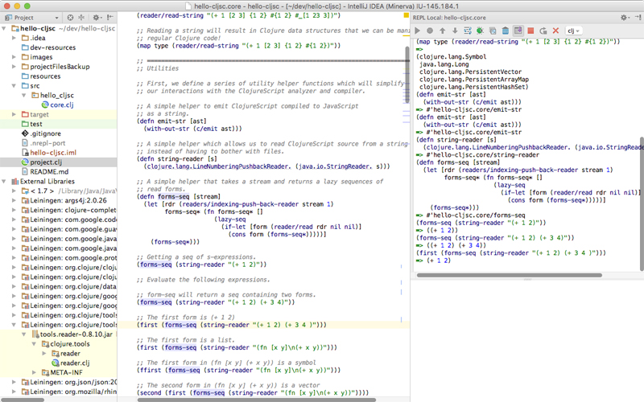Image resolution: width=644 pixels, height=402 pixels.
Task: Open REPL panel settings gear
Action: point(625,18)
